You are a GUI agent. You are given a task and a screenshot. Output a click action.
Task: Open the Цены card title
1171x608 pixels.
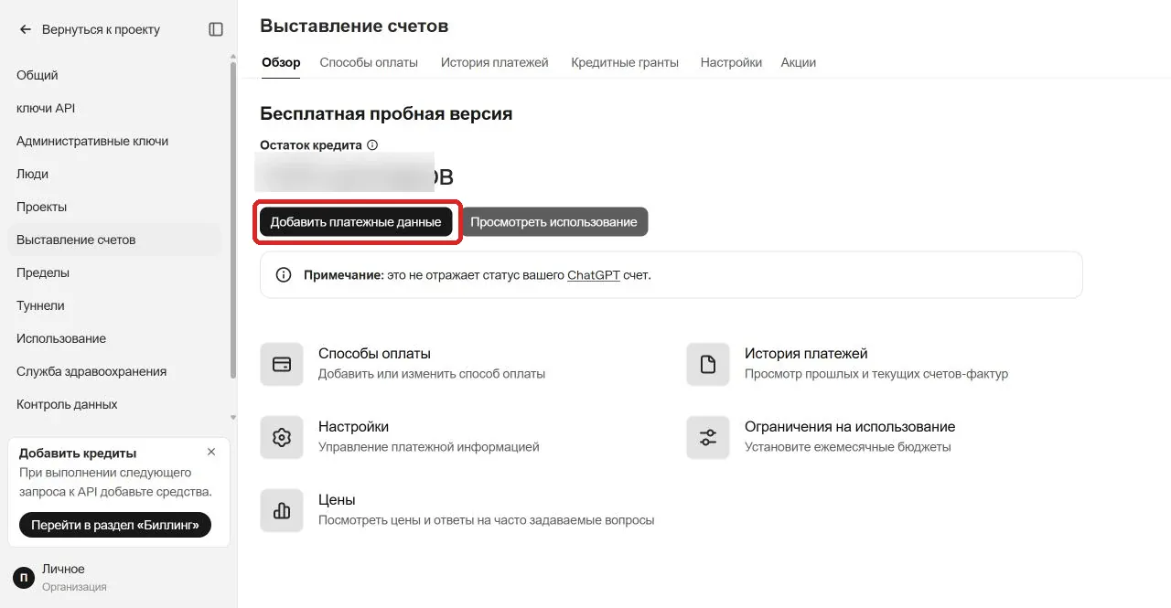(x=337, y=499)
